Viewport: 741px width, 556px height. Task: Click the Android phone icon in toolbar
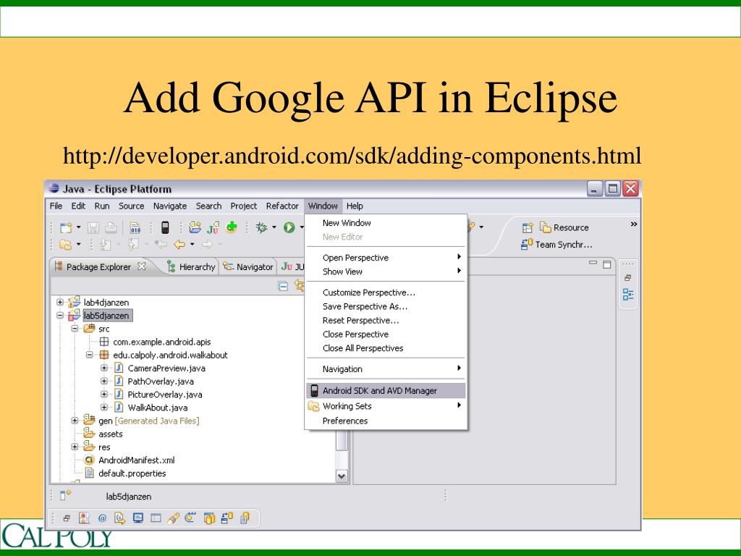pos(165,227)
